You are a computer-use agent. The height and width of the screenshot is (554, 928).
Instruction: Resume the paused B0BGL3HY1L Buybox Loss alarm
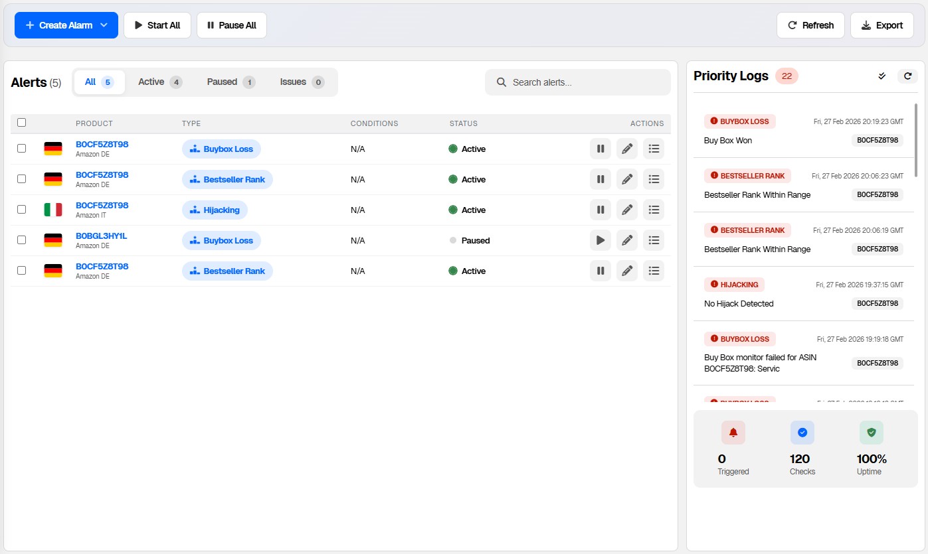click(600, 240)
